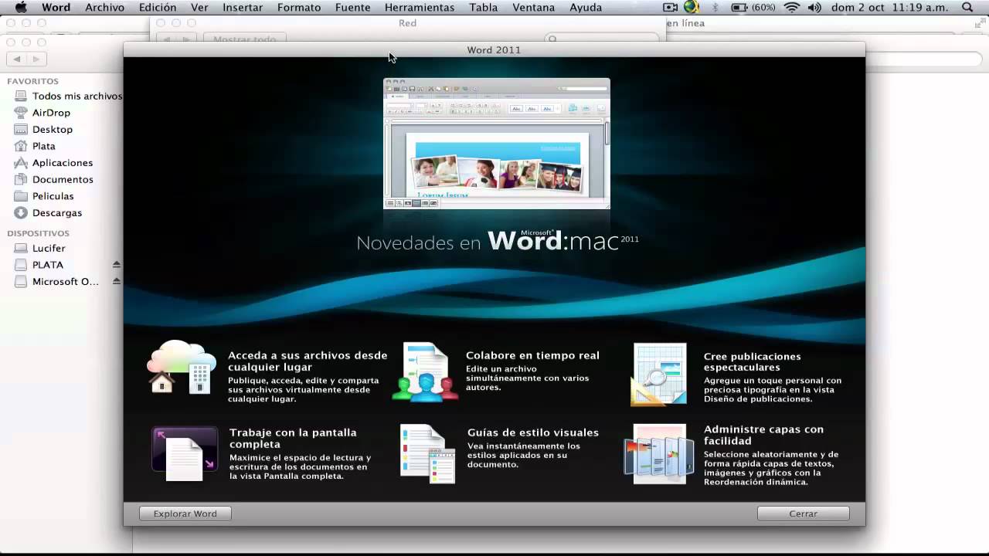Viewport: 989px width, 556px height.
Task: Open the Archivo menu
Action: point(104,7)
